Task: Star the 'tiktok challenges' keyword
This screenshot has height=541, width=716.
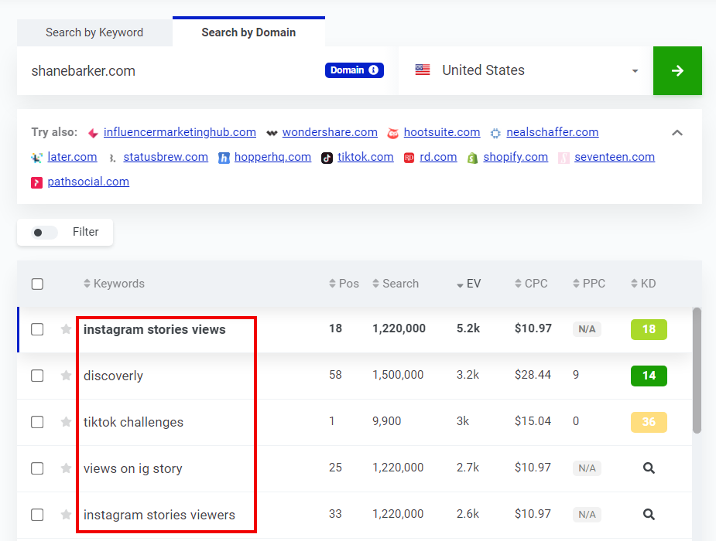Action: pyautogui.click(x=67, y=421)
